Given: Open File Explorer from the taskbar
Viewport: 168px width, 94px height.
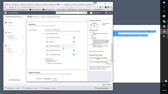Looking at the screenshot, I should point(164,16).
